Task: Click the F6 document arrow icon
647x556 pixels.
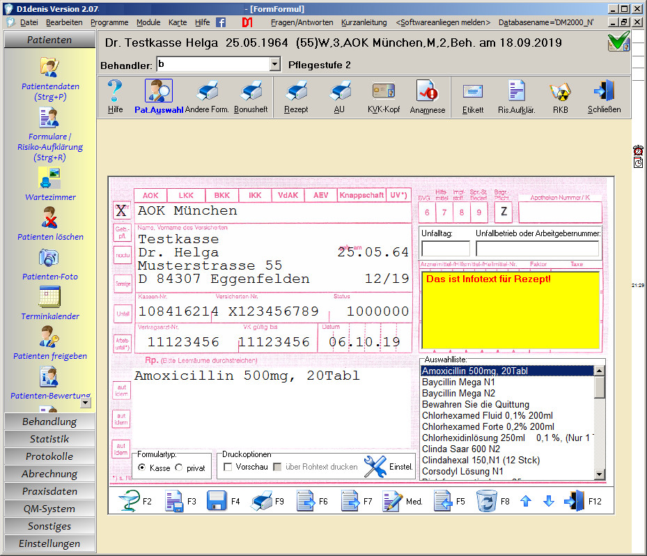Action: pyautogui.click(x=306, y=501)
